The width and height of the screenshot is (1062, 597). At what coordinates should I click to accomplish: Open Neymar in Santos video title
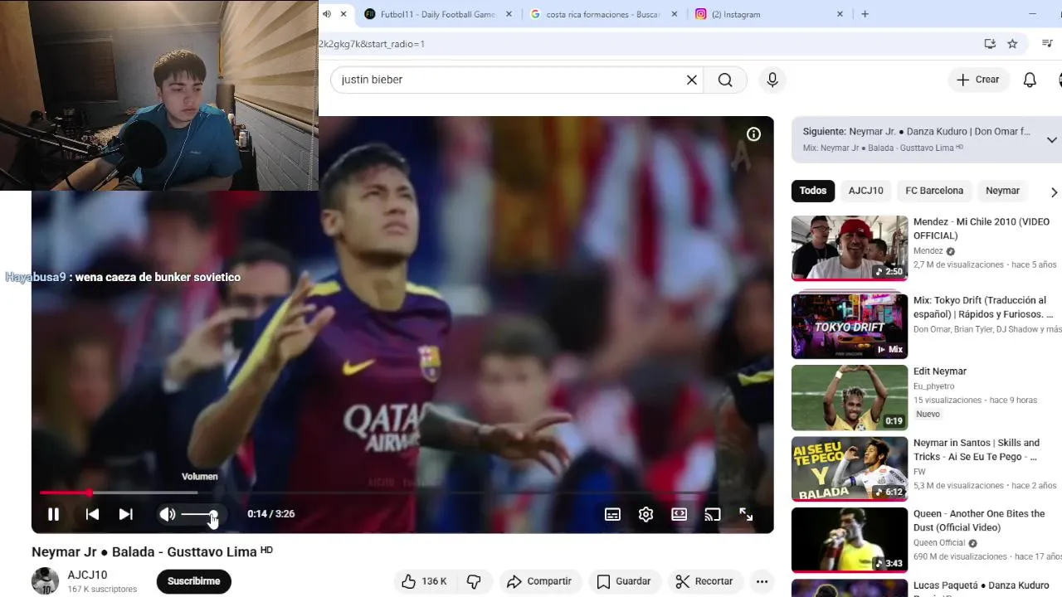pos(976,449)
